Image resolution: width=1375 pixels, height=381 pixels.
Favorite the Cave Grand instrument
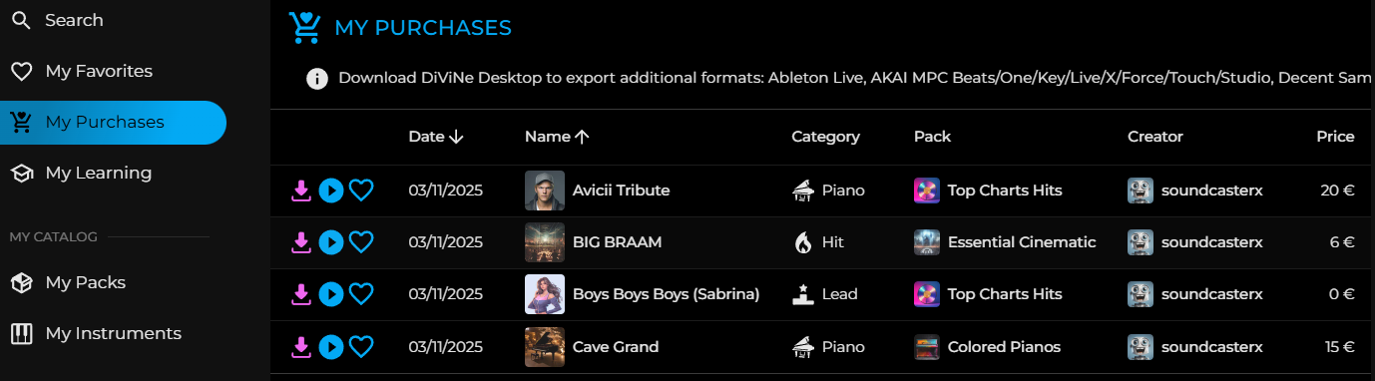[x=361, y=347]
